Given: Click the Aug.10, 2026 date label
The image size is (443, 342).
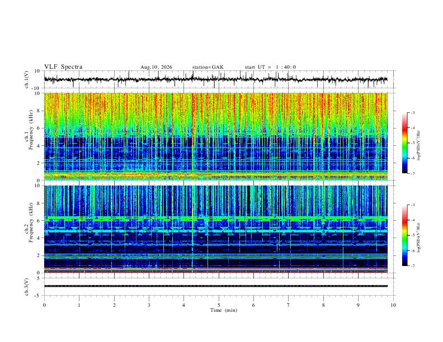Looking at the screenshot, I should [156, 67].
